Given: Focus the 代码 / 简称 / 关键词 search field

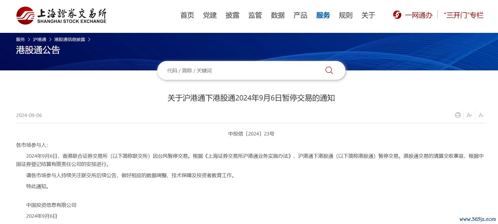Looking at the screenshot, I should [241, 71].
